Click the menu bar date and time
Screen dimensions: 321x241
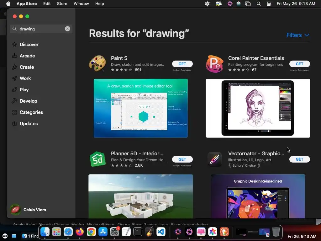coord(296,3)
